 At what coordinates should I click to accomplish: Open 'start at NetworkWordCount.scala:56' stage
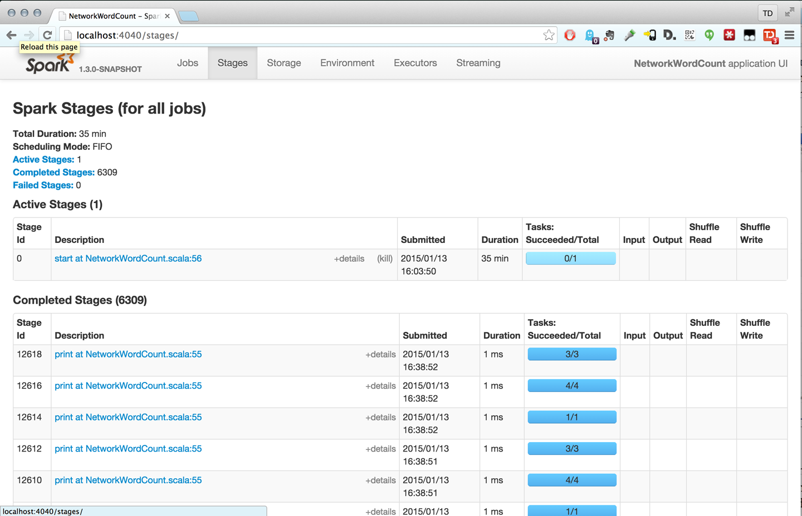pos(128,259)
